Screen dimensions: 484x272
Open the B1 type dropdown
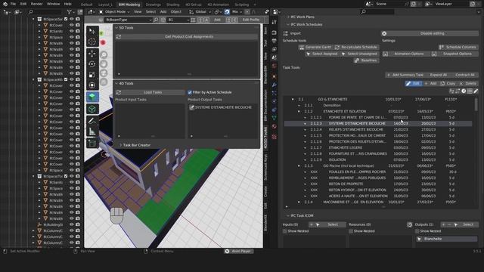click(178, 20)
